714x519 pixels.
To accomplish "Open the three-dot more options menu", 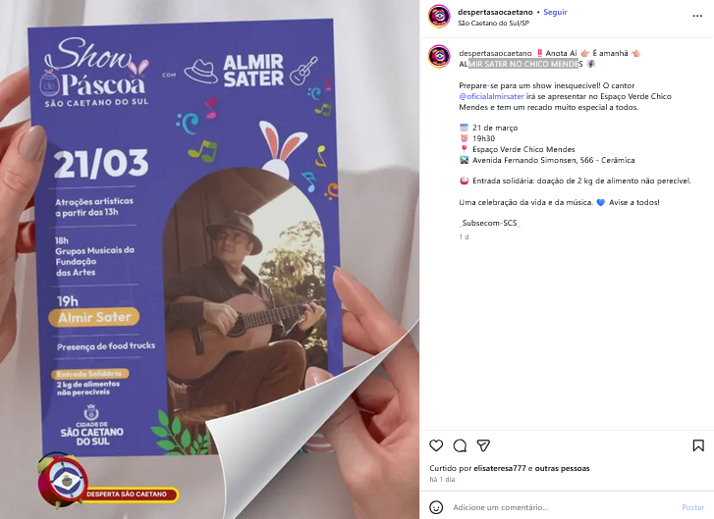I will [x=697, y=16].
